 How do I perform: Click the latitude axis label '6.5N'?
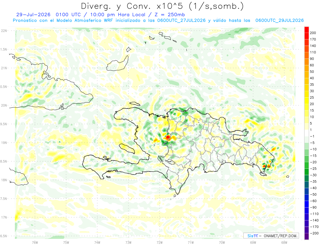pos(3,236)
